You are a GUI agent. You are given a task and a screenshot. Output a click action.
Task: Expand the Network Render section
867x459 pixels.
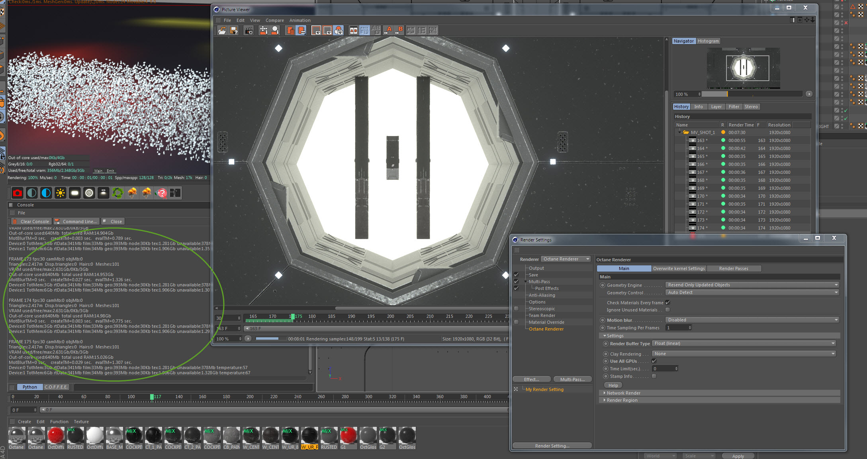(623, 393)
